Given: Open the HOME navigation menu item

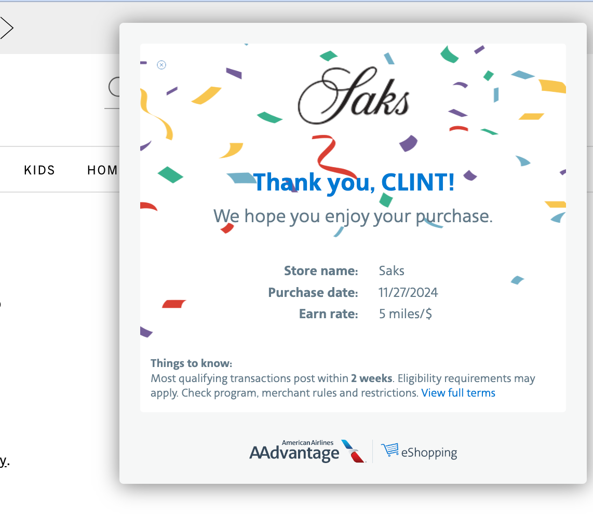Looking at the screenshot, I should pyautogui.click(x=103, y=170).
